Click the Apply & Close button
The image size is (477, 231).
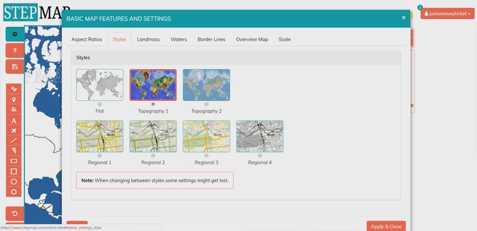tap(386, 226)
